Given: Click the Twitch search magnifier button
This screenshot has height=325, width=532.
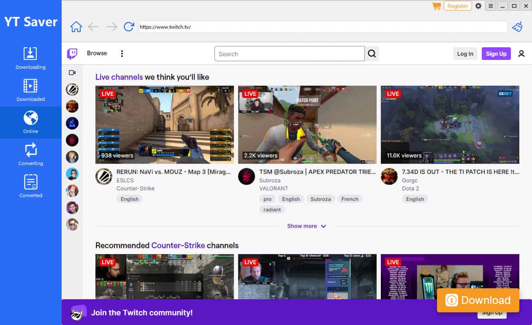Looking at the screenshot, I should pyautogui.click(x=372, y=54).
